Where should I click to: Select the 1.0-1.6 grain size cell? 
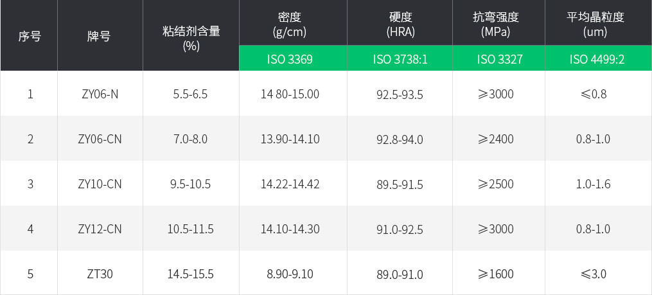point(593,184)
